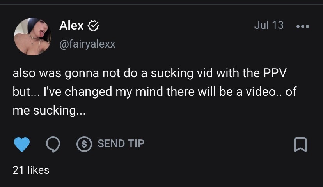Click the circular avatar beside Alex
The height and width of the screenshot is (187, 323).
pos(32,37)
